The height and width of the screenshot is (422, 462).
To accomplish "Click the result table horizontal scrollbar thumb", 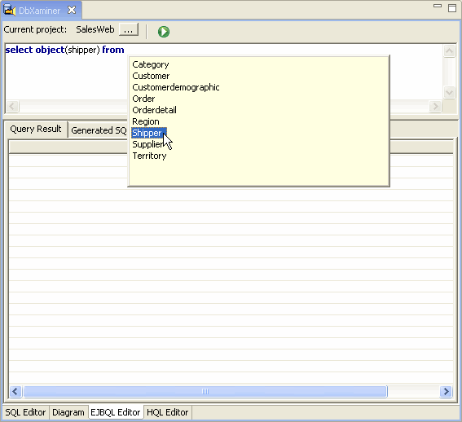I will pos(205,391).
